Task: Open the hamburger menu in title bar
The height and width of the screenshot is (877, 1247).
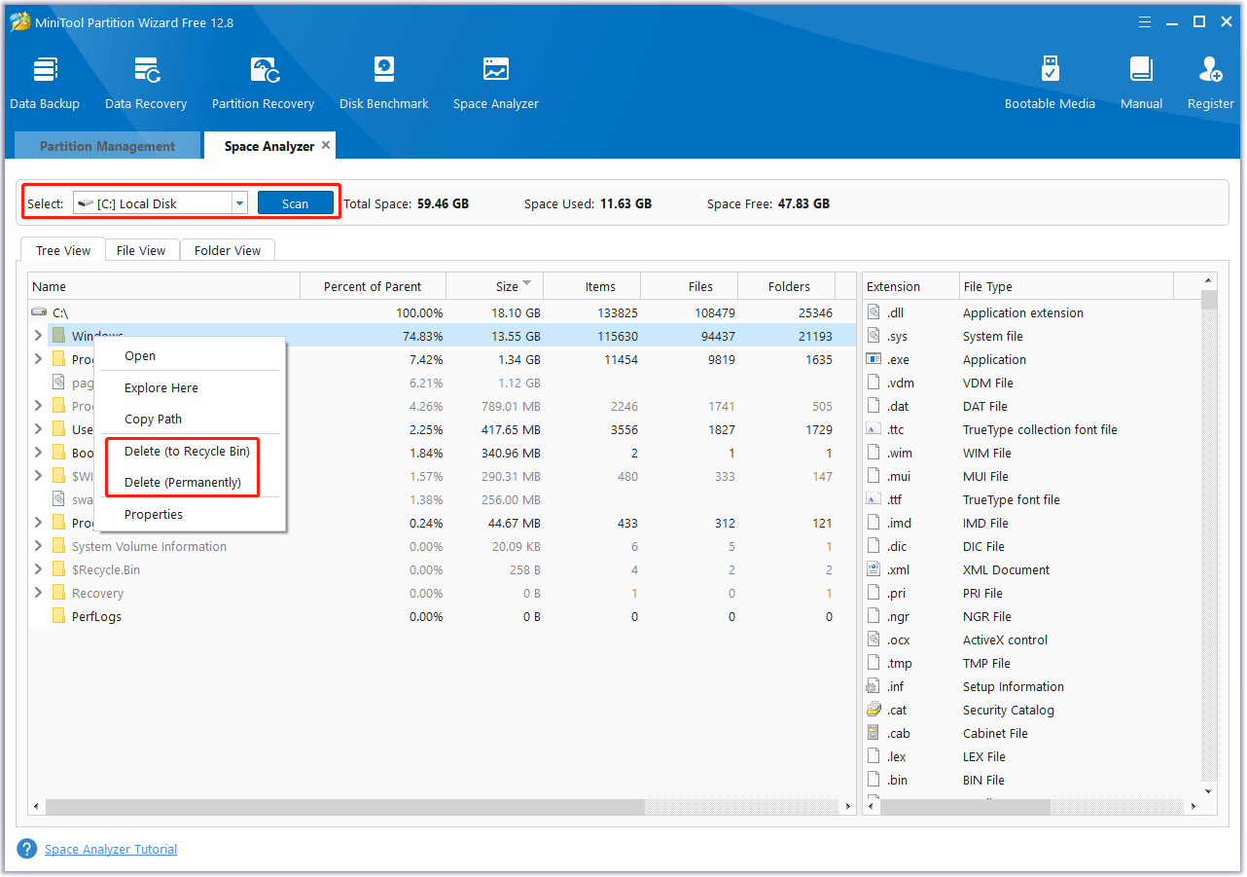Action: pos(1145,21)
